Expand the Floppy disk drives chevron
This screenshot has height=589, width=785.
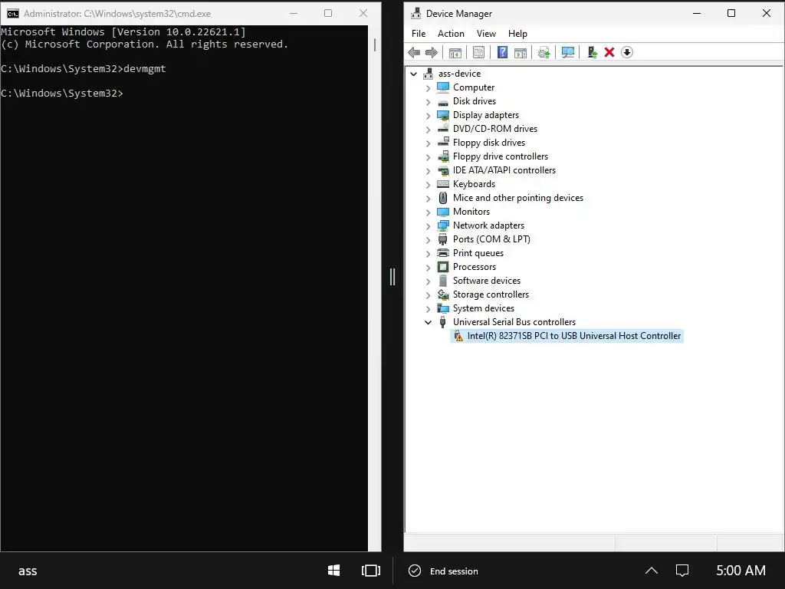click(x=428, y=143)
